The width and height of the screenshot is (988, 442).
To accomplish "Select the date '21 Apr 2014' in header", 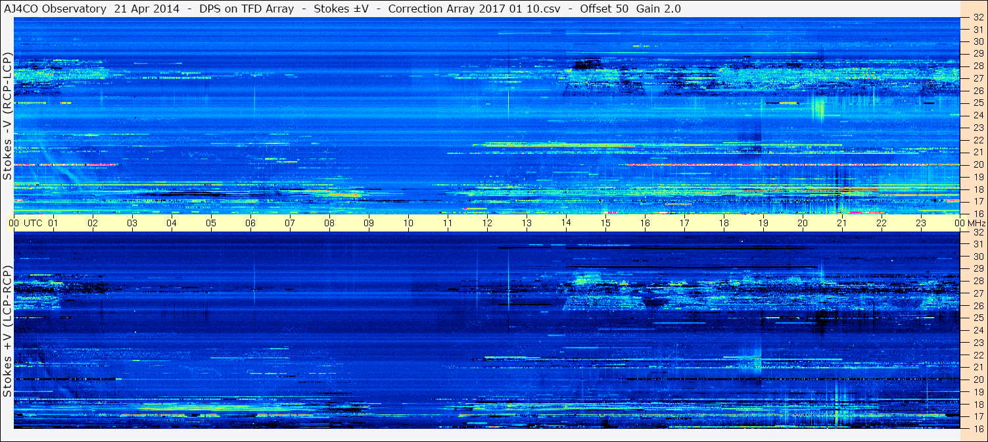I will (146, 9).
